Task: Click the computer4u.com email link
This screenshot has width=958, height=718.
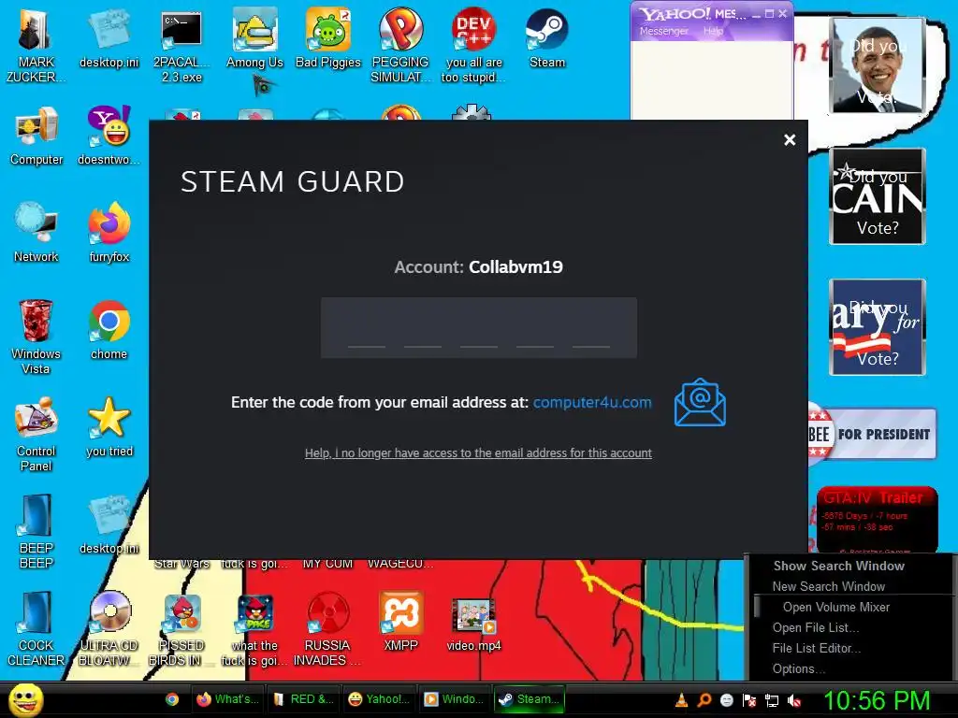Action: [592, 402]
